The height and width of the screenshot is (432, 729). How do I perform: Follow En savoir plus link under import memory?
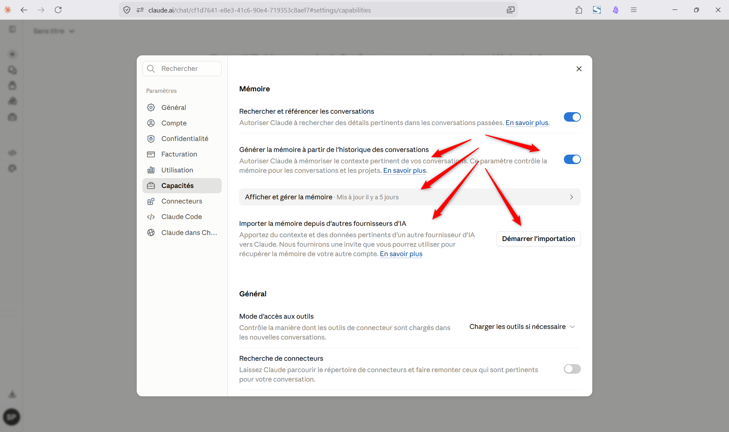[401, 254]
